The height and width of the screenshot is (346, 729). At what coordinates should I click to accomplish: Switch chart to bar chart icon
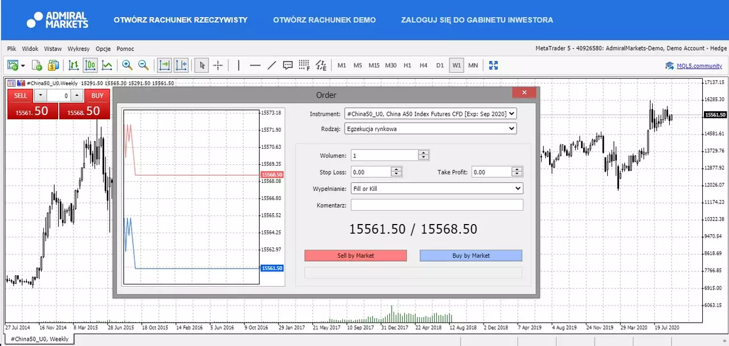click(73, 65)
